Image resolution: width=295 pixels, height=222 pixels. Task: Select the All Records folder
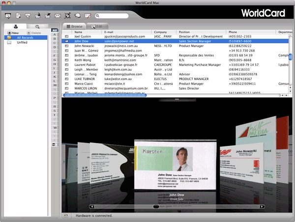click(26, 38)
